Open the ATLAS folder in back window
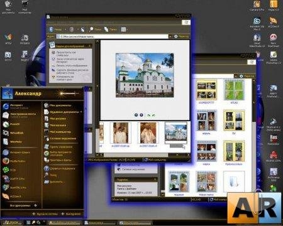The height and width of the screenshot is (226, 283). click(x=234, y=92)
